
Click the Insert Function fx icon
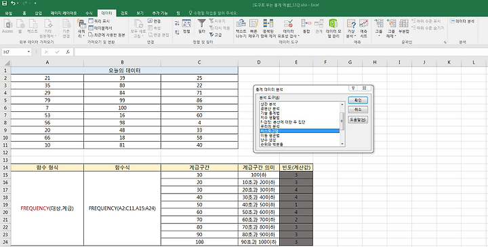point(68,52)
